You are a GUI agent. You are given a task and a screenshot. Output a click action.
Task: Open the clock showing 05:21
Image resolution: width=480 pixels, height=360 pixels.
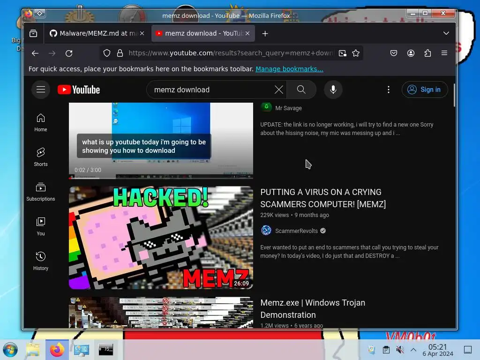[x=438, y=350]
